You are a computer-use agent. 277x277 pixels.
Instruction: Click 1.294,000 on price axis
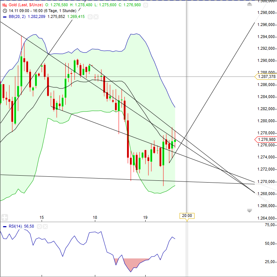click(266, 37)
